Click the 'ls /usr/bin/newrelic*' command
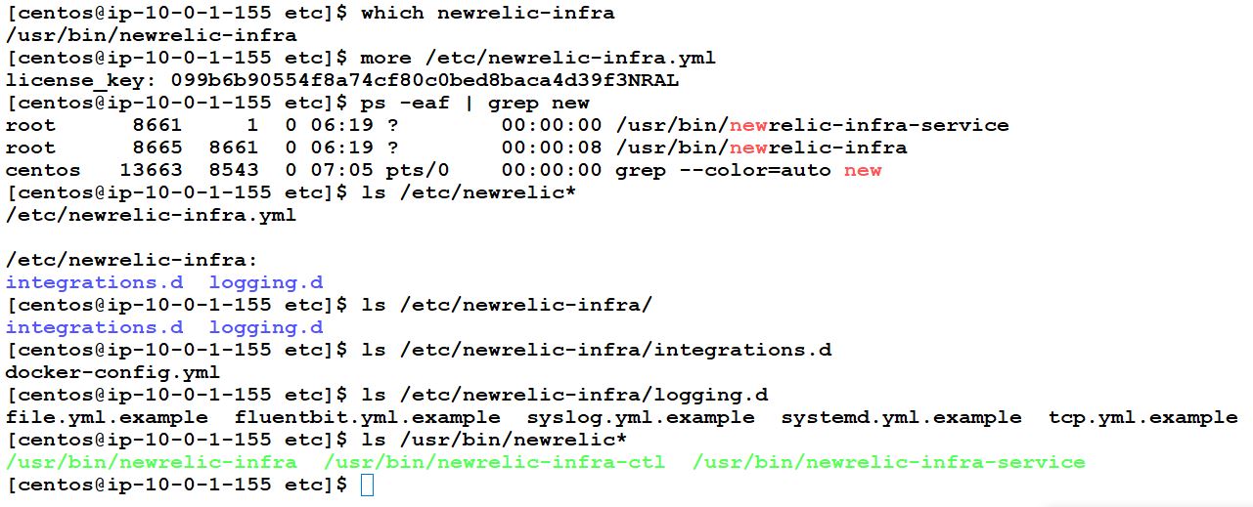This screenshot has width=1253, height=507. pyautogui.click(x=494, y=440)
